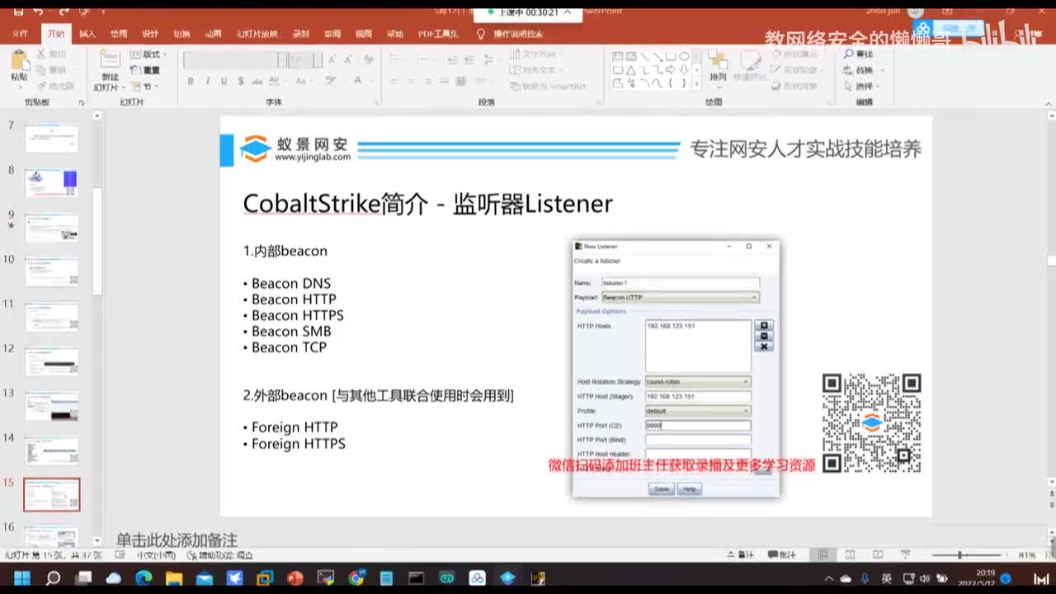1056x594 pixels.
Task: Switch to Design (设计) ribbon tab
Action: [x=150, y=34]
